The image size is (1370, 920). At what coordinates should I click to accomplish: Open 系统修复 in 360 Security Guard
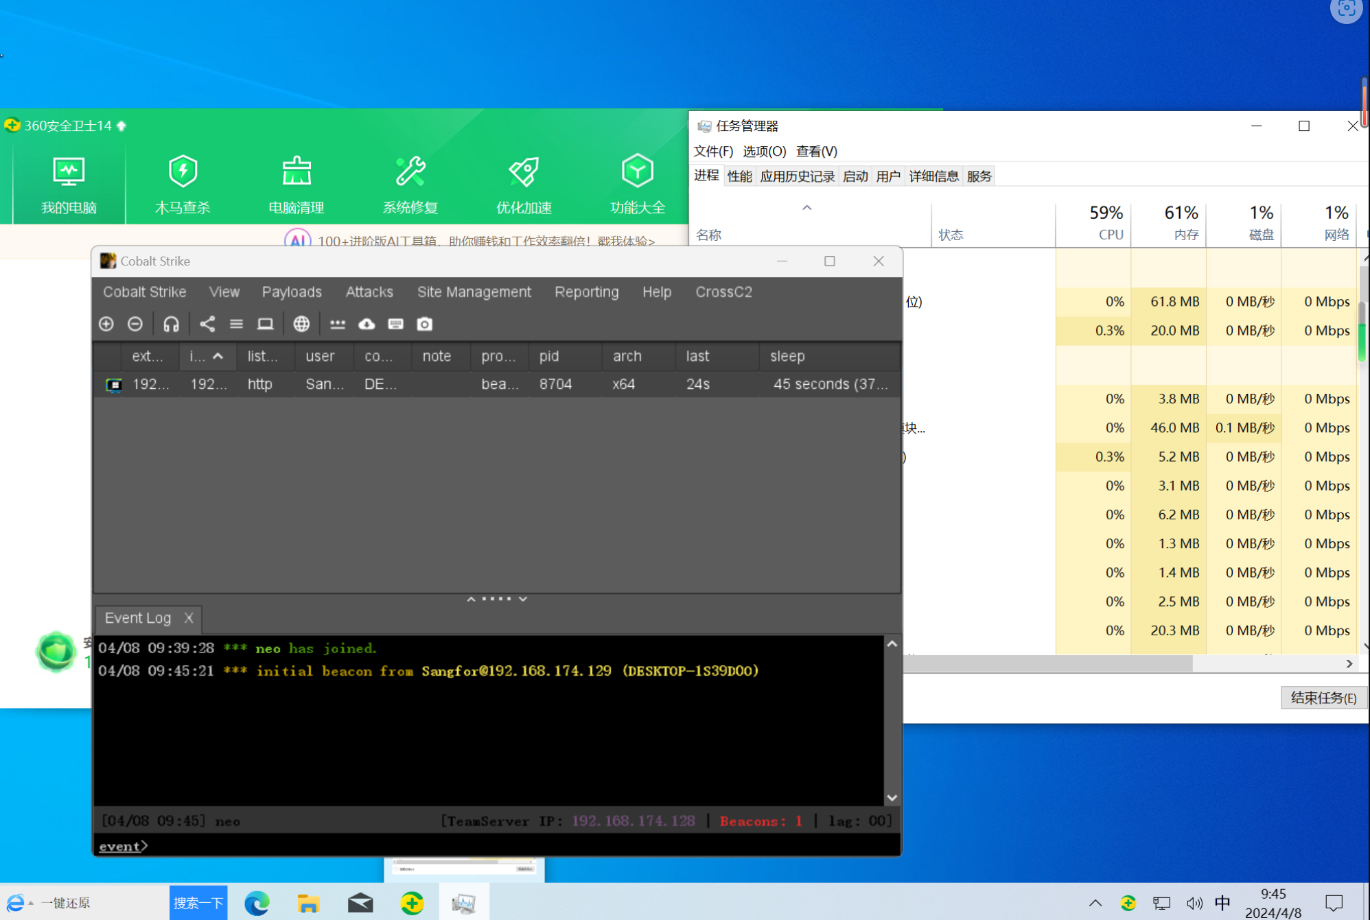(x=410, y=185)
